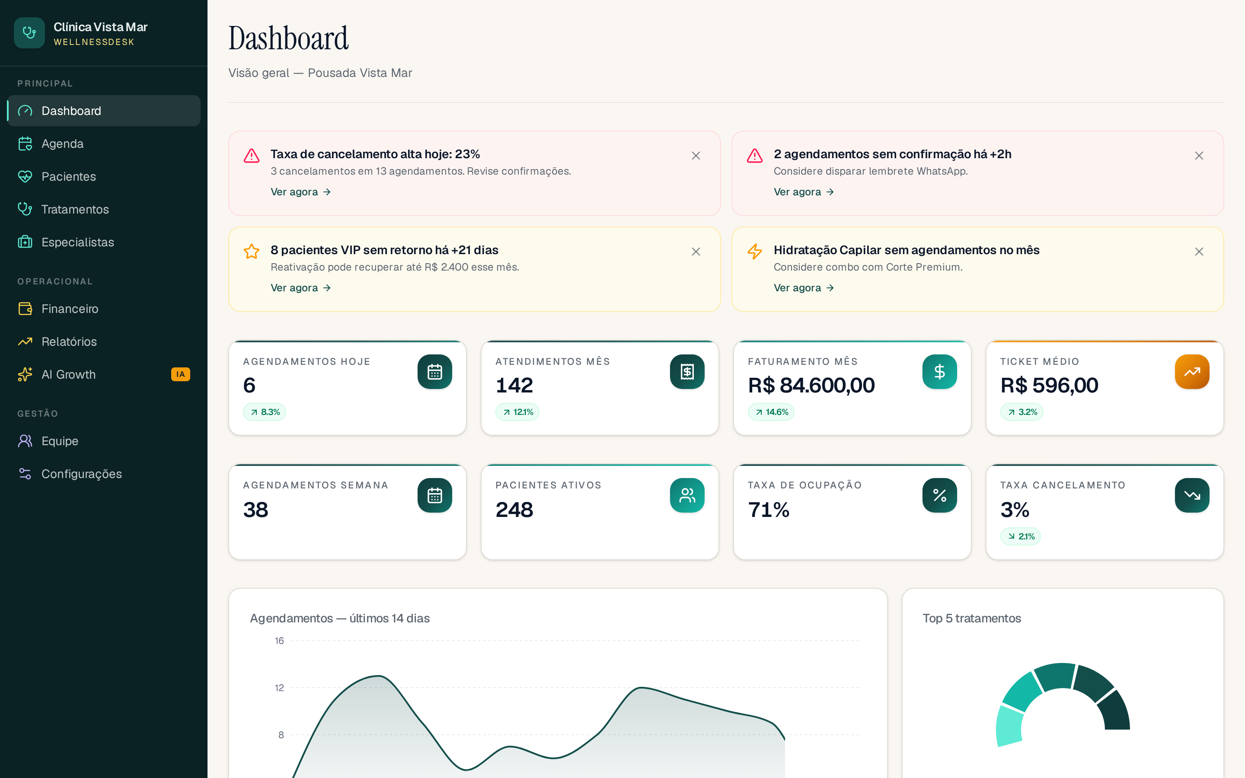The height and width of the screenshot is (778, 1245).
Task: Click warning triangle on cancelamento alert
Action: coord(252,156)
